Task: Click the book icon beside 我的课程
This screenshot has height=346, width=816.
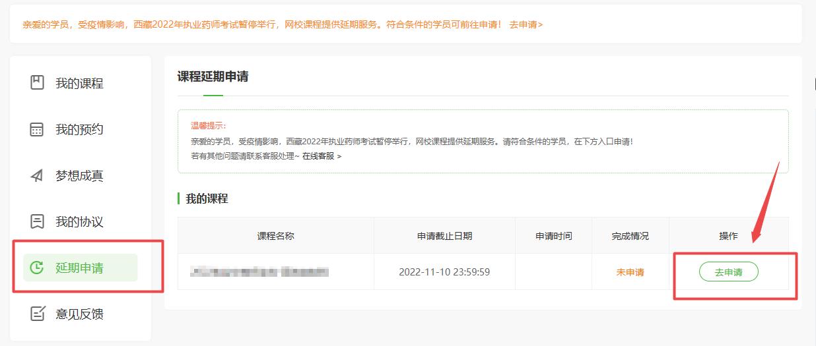Action: pos(38,83)
